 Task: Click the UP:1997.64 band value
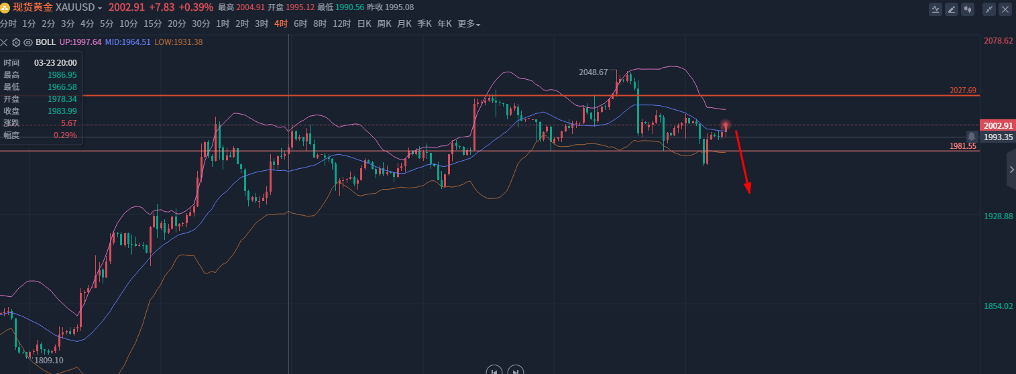[80, 42]
